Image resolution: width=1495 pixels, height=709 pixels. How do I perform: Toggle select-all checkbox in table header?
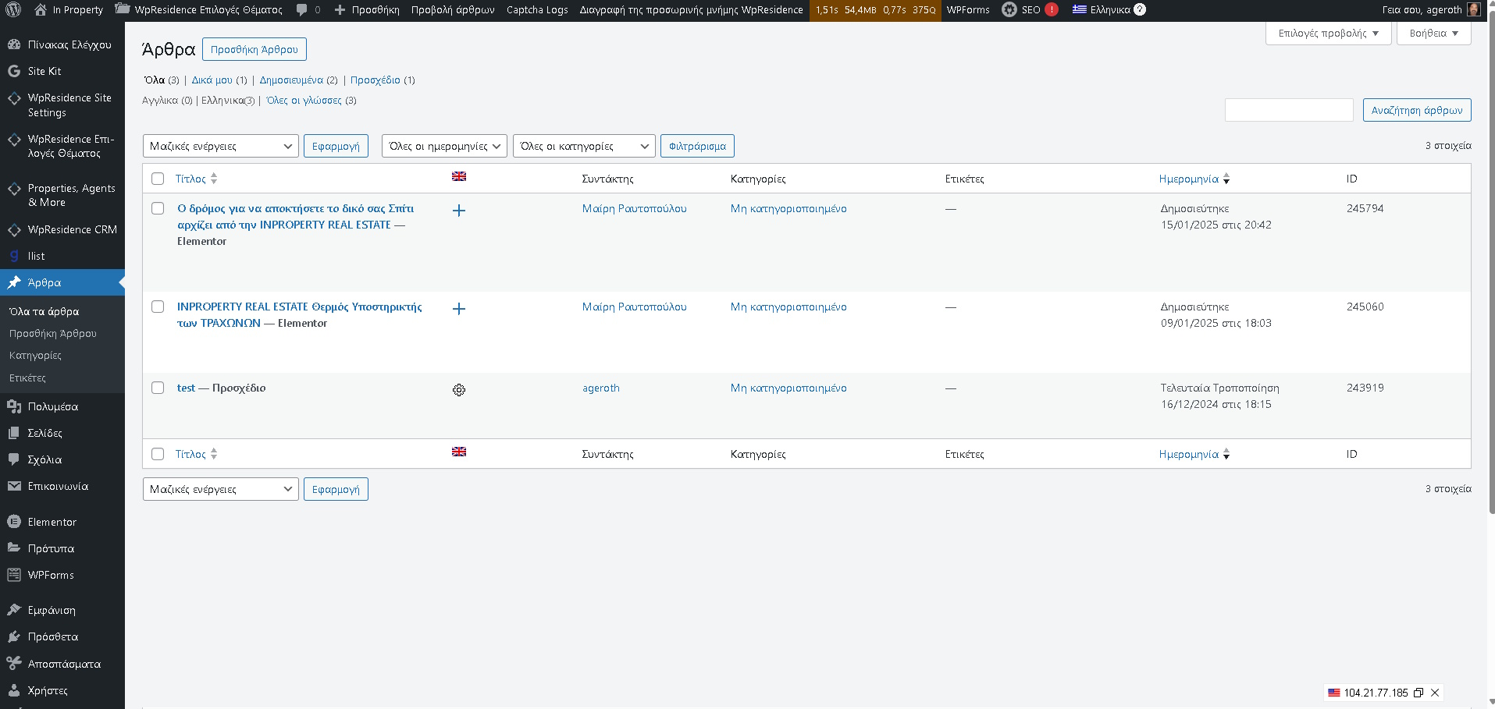[x=158, y=179]
